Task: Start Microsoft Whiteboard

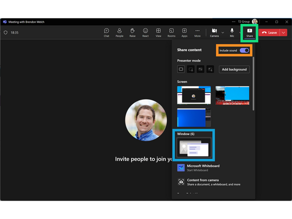Action: coord(198,168)
